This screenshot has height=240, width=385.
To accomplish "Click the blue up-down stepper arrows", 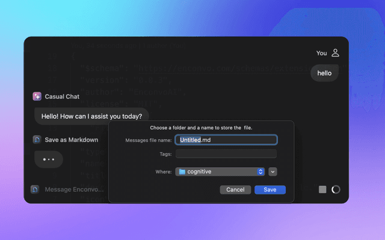I will click(x=260, y=172).
